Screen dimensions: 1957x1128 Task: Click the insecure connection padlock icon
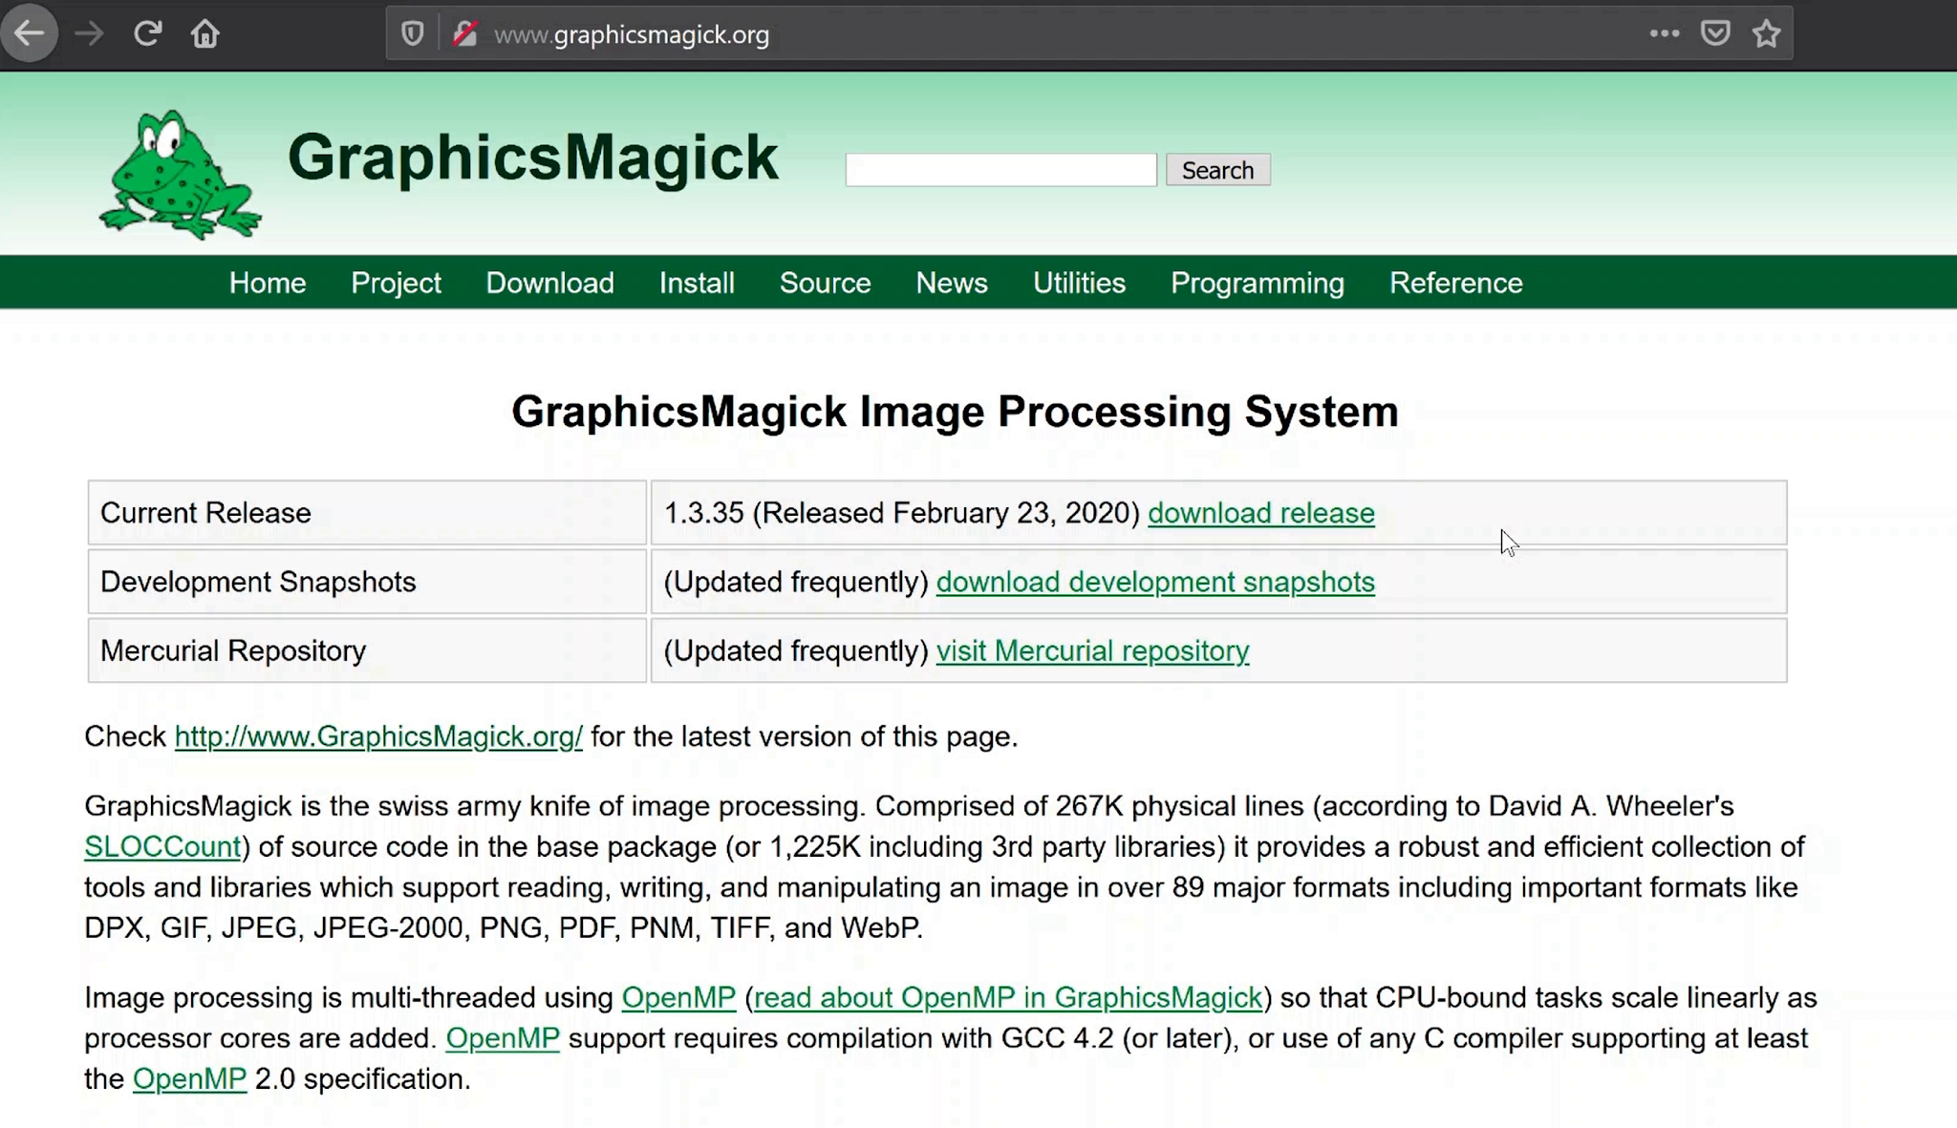(464, 34)
